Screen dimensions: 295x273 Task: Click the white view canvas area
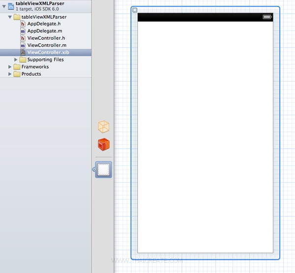pos(205,137)
